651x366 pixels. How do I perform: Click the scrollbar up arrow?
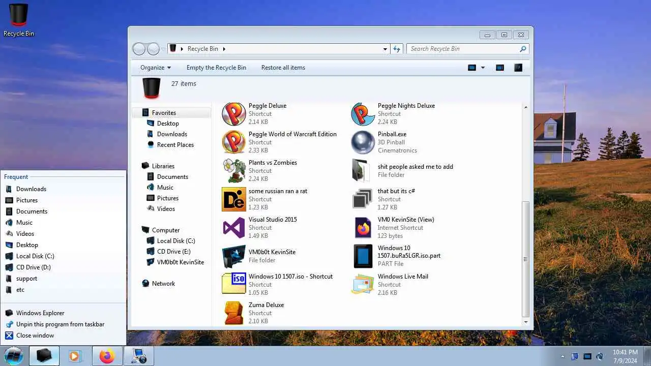point(526,107)
